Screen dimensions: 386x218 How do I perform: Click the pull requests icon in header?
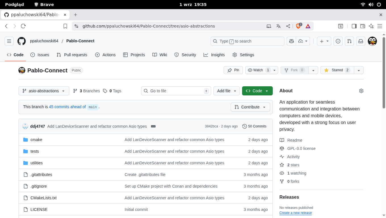[349, 41]
